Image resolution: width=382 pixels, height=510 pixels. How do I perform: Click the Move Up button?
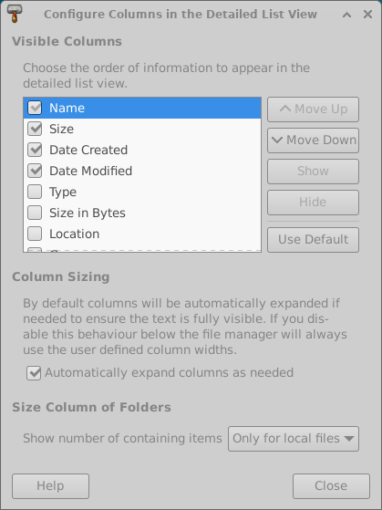click(x=313, y=109)
